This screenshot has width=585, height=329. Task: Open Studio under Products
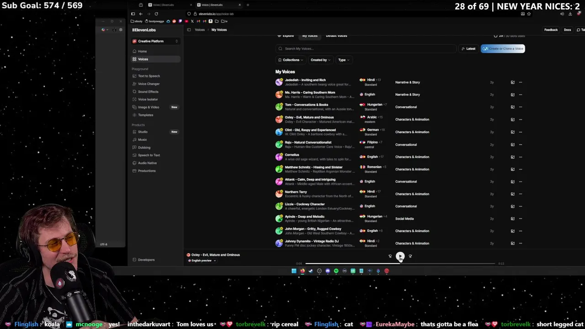pyautogui.click(x=143, y=132)
